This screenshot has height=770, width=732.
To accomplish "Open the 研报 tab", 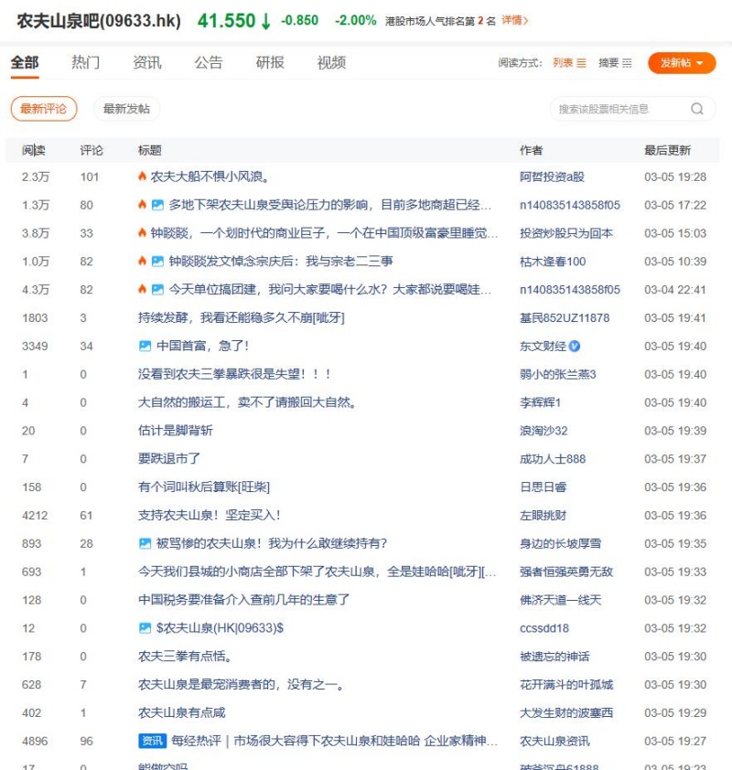I will coord(270,62).
